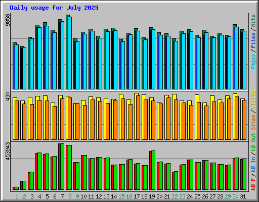Click the cyan pages bar for day 30

pos(237,58)
